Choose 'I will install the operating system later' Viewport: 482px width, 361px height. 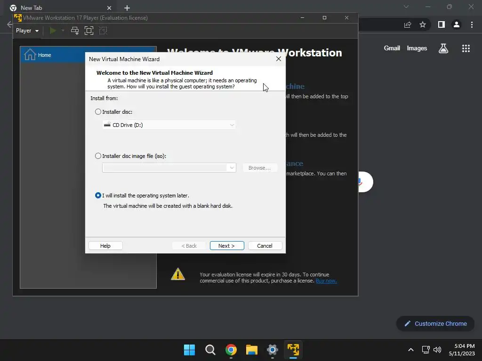pyautogui.click(x=98, y=196)
